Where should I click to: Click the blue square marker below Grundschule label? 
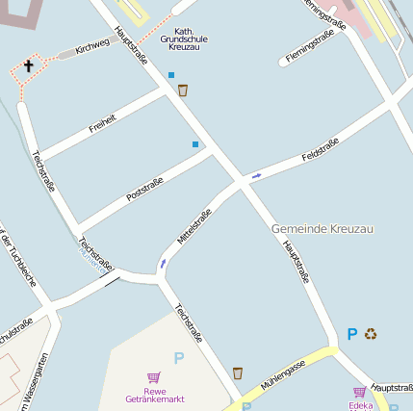tap(171, 75)
